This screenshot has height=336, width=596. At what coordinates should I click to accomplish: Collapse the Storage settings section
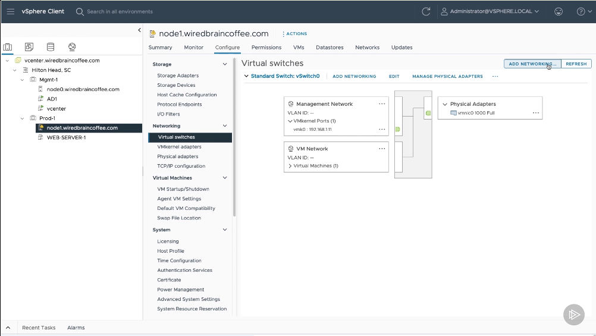[x=225, y=64]
